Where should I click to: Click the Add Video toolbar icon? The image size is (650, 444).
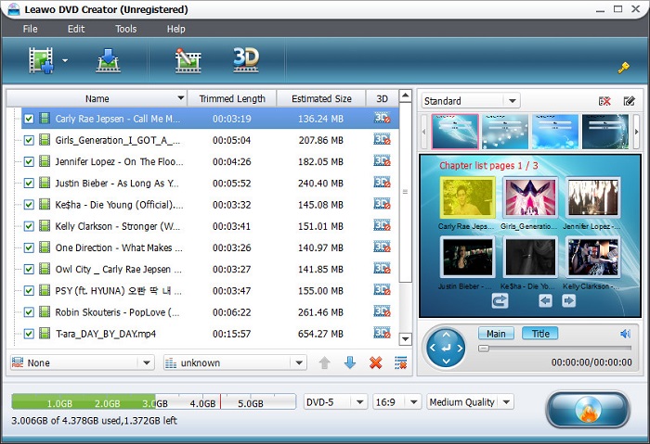coord(41,62)
